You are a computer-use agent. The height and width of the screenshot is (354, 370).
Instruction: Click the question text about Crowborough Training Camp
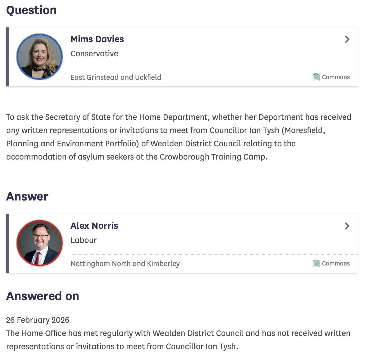179,137
